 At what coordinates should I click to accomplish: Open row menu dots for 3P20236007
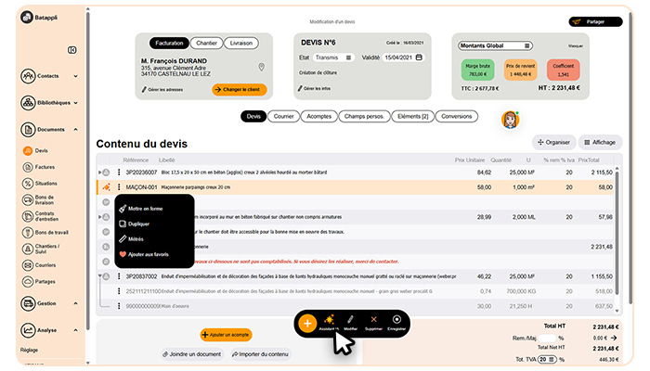[119, 172]
